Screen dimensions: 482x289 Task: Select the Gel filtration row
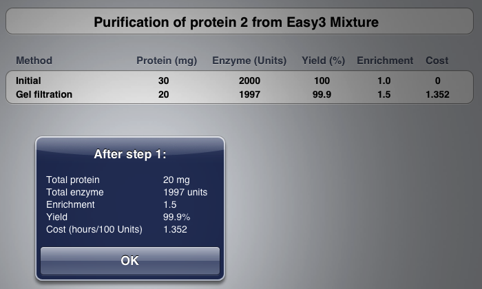[240, 94]
